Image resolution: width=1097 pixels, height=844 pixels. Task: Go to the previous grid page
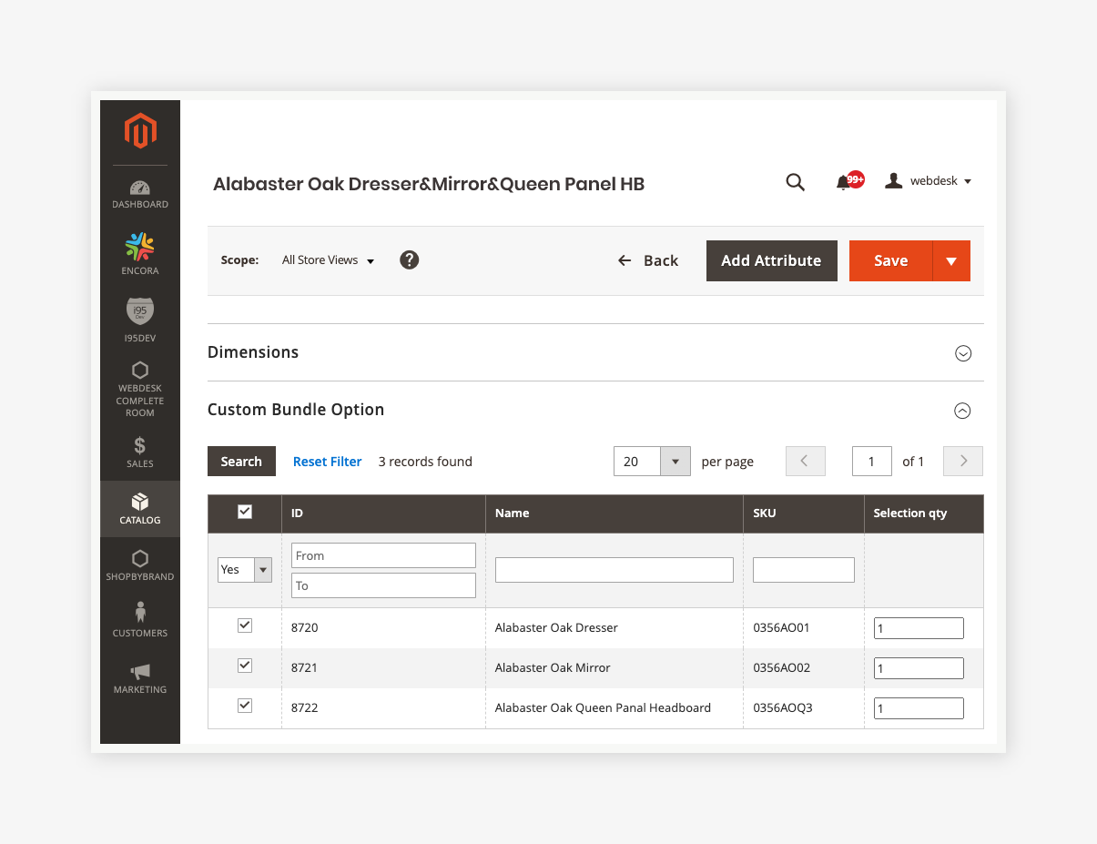(805, 462)
